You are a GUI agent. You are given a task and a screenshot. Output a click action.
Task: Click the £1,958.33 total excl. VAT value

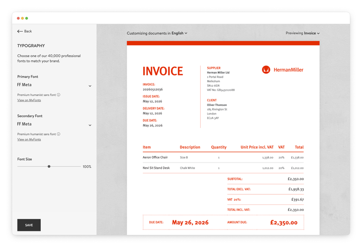pyautogui.click(x=296, y=189)
